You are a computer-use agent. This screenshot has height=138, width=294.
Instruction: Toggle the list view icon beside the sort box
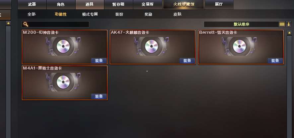coord(282,24)
